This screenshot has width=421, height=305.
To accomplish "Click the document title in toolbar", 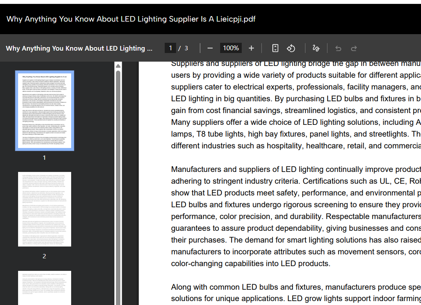I will coord(79,48).
